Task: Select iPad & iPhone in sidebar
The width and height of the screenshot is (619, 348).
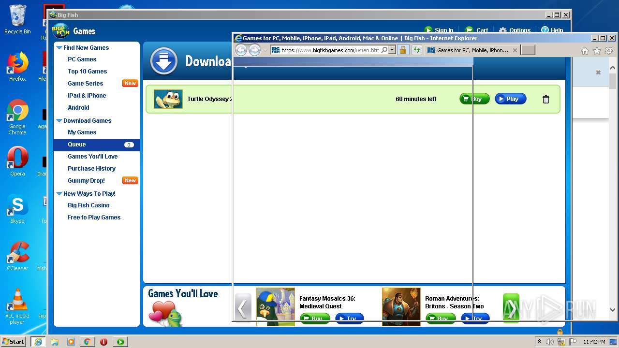Action: pos(87,96)
